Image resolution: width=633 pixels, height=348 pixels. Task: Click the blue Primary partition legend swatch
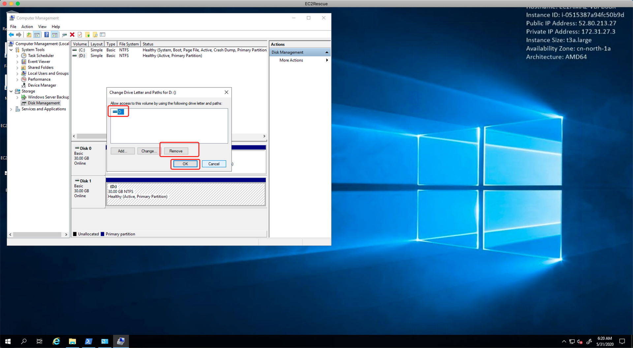point(103,234)
